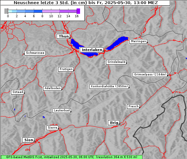Click the Grindelwald label
Screen dimensions: 187x159
click(x=116, y=62)
